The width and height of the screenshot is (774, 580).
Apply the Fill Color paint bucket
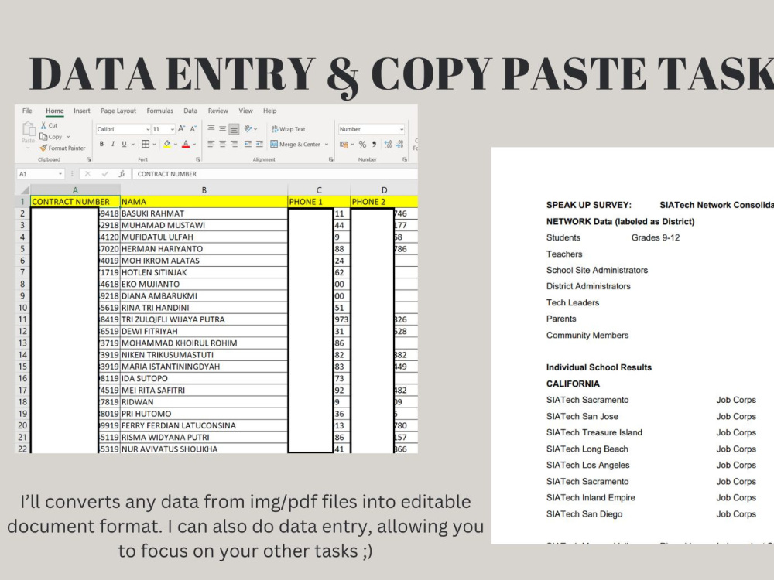pyautogui.click(x=167, y=144)
